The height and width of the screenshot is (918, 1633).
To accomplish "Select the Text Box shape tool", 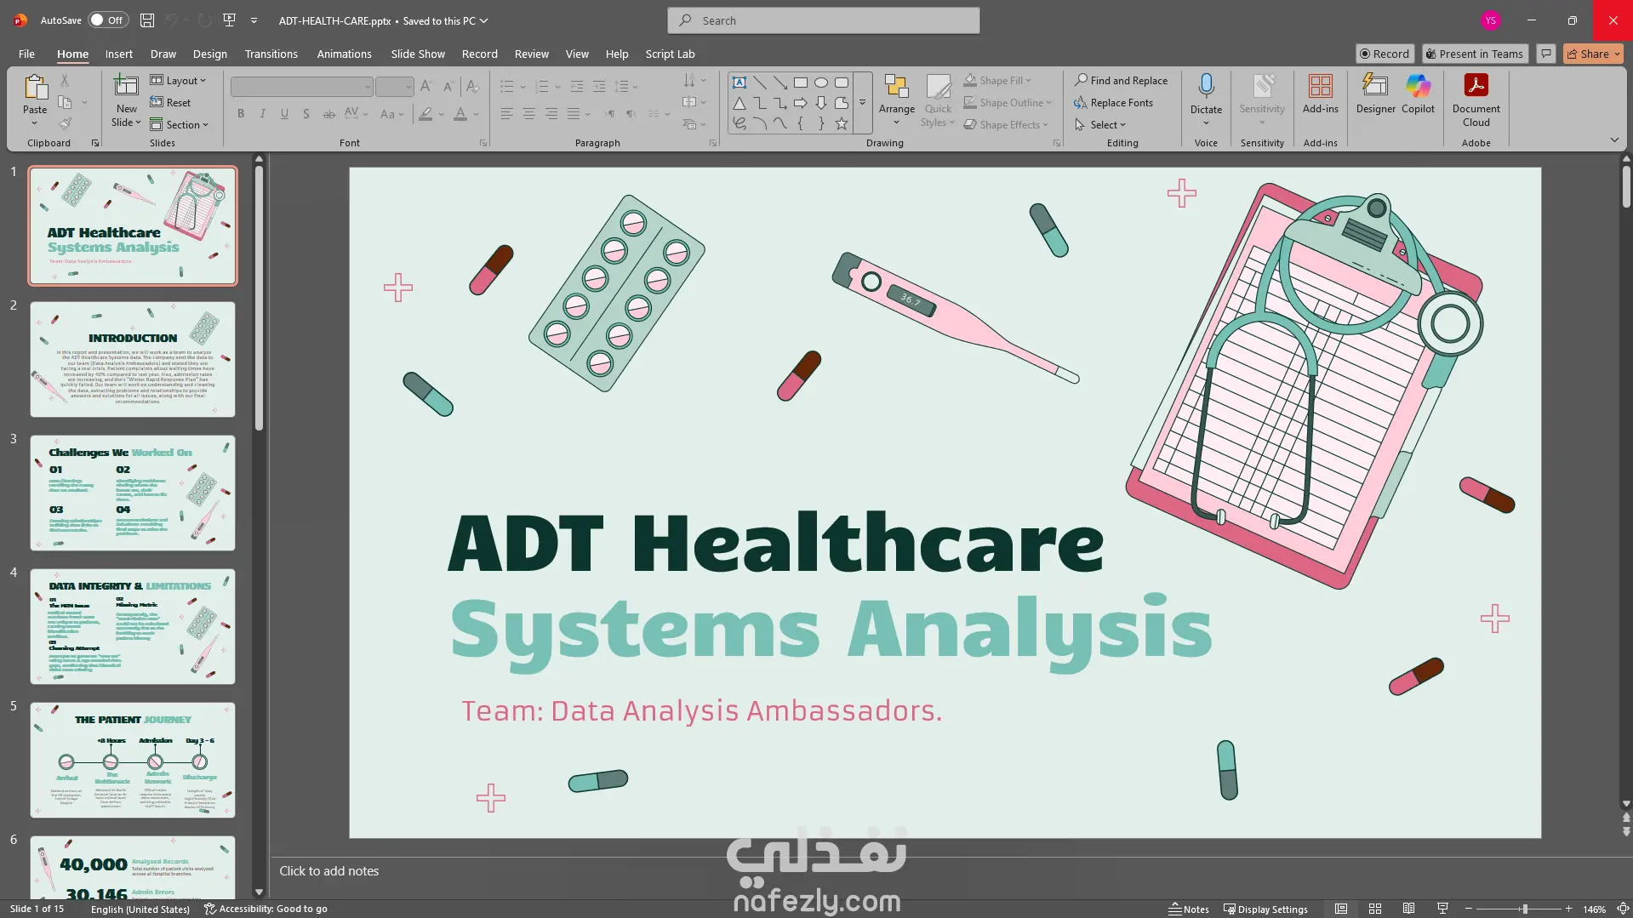I will coord(739,83).
